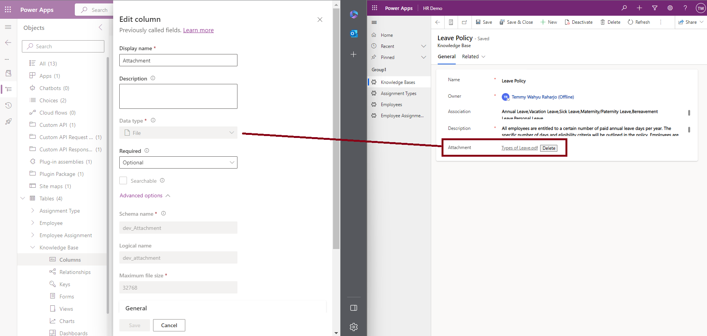
Task: Toggle the left hamburger navigation menu
Action: [x=8, y=27]
